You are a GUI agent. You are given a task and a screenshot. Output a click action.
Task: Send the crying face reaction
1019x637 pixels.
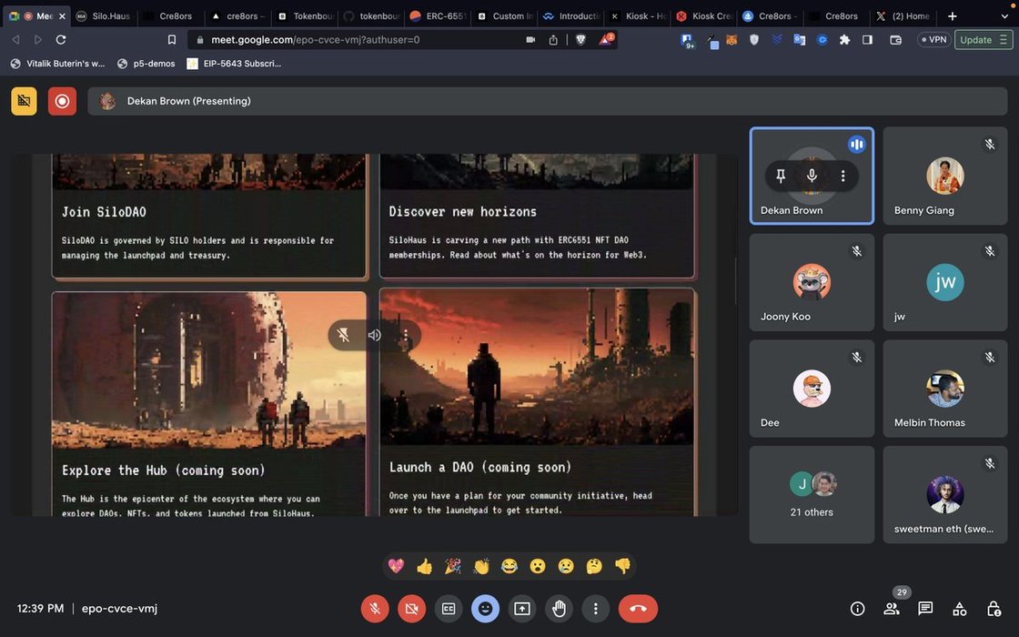[566, 566]
